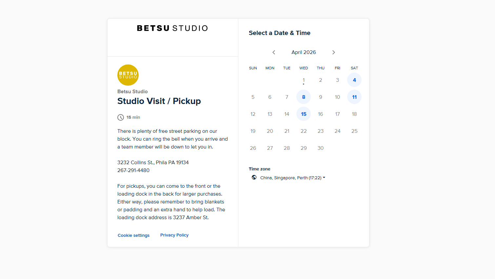Pick Wednesday April 8
Viewport: 495px width, 279px height.
coord(304,97)
